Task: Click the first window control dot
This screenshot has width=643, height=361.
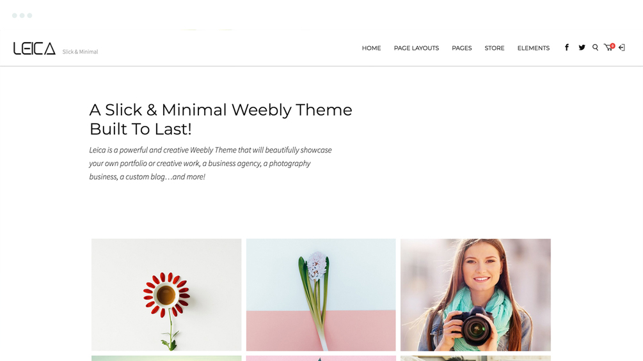Action: pyautogui.click(x=14, y=15)
